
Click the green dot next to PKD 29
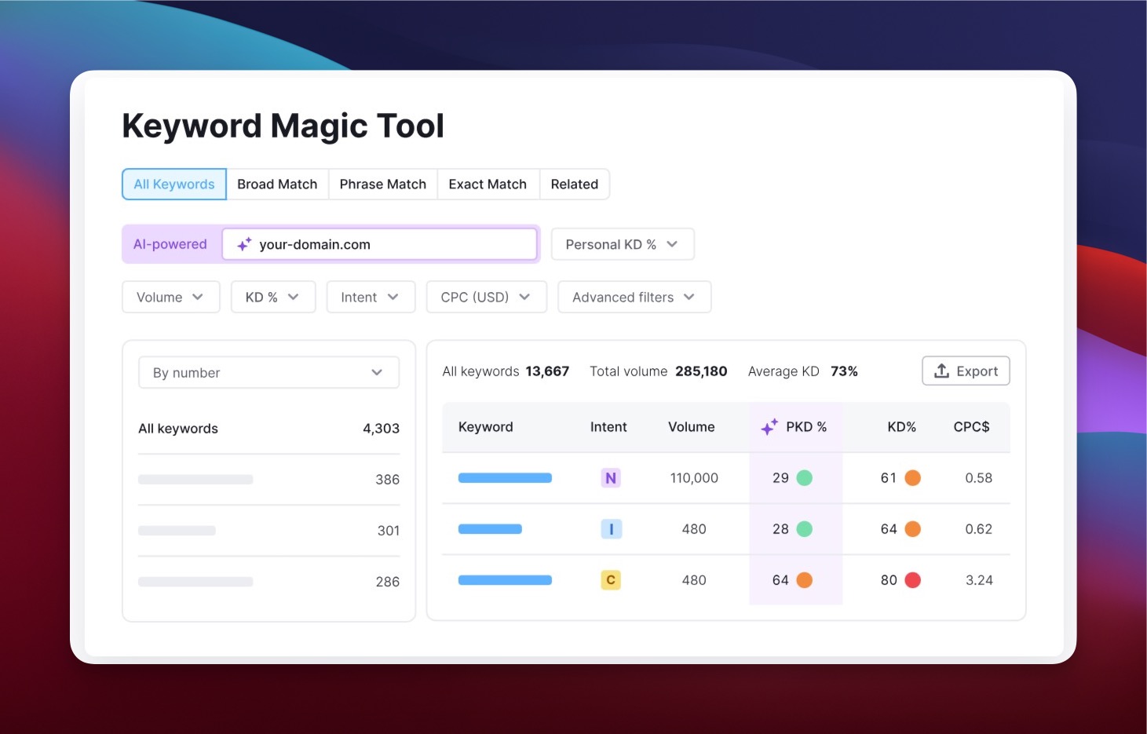point(805,477)
